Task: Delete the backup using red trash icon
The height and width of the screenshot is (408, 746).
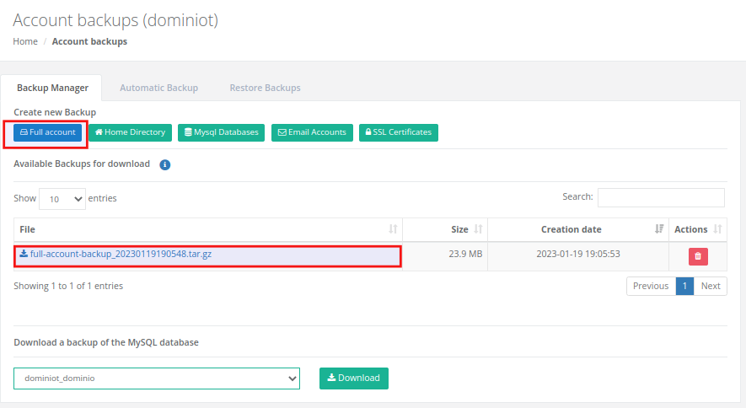Action: (698, 256)
